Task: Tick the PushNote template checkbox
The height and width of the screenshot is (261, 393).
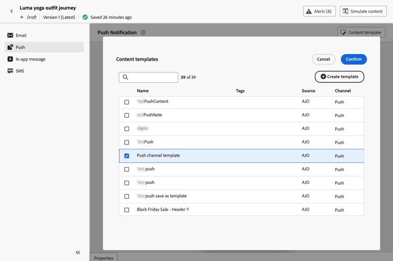Action: tap(127, 115)
